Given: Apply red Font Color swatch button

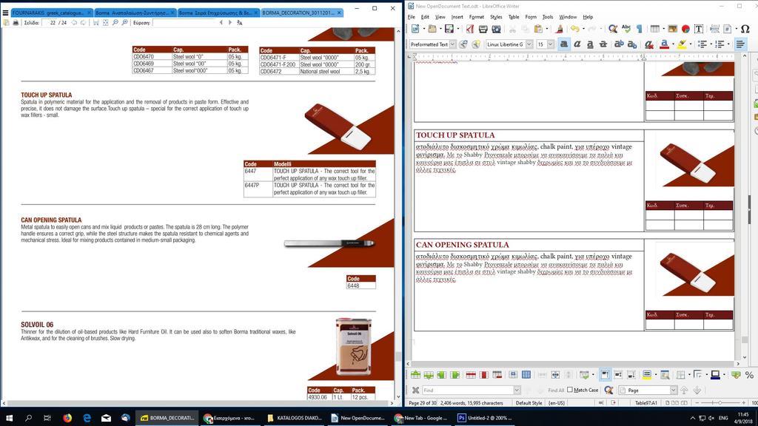Looking at the screenshot, I should pyautogui.click(x=664, y=44).
